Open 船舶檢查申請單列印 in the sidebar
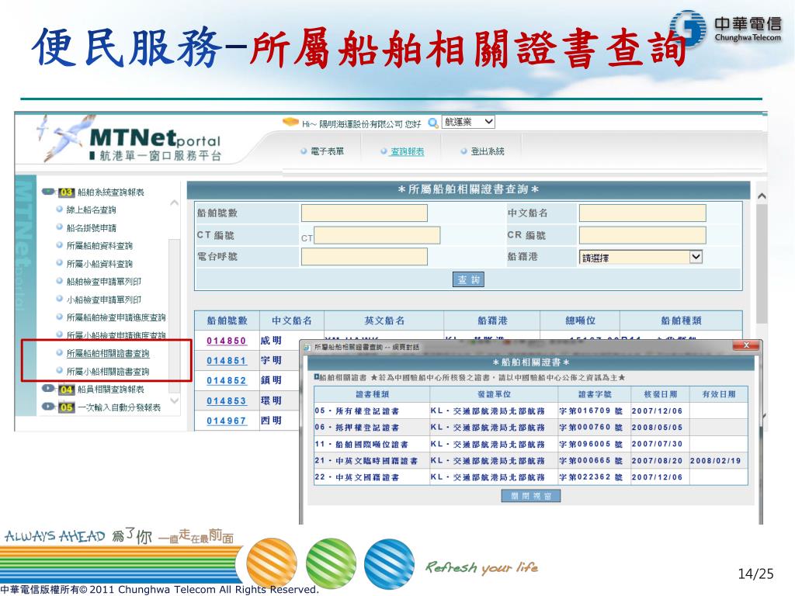 click(x=104, y=281)
